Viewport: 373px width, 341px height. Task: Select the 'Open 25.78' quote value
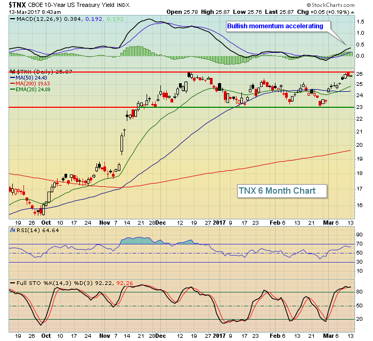tap(182, 12)
